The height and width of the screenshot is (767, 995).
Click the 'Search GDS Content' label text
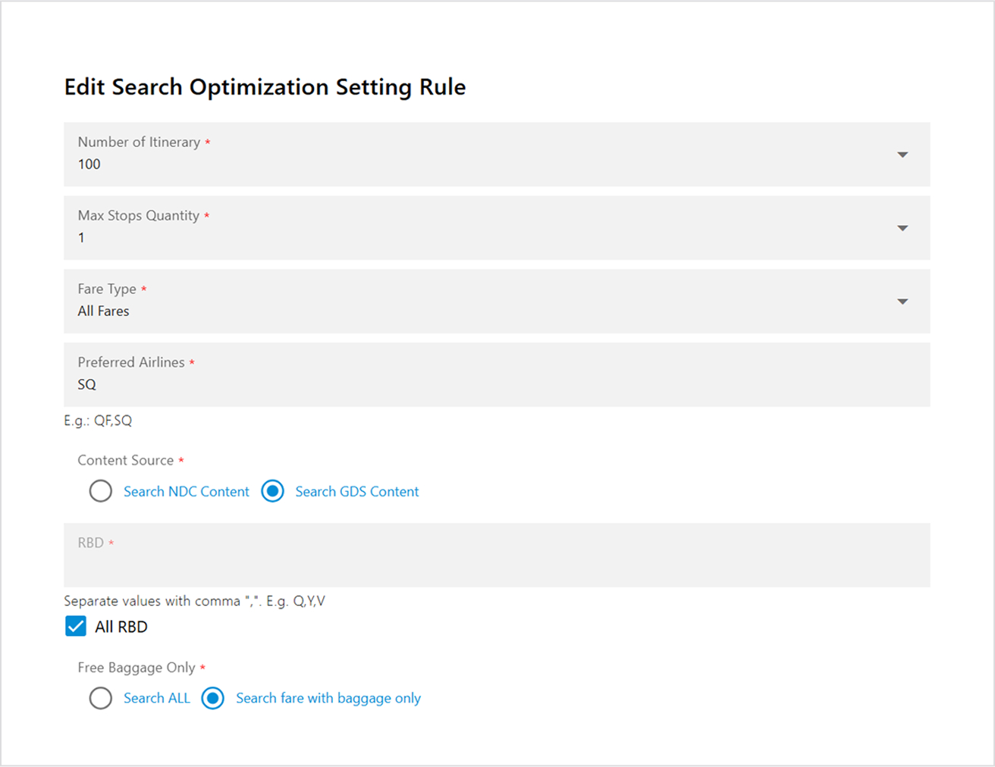pyautogui.click(x=357, y=492)
